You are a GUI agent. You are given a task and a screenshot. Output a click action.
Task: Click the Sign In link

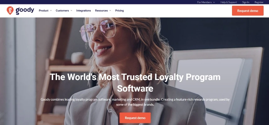[246, 2]
